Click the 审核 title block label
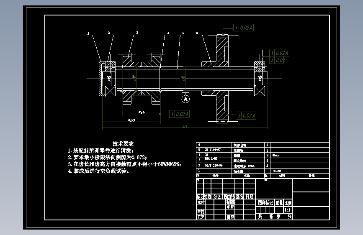 [201, 212]
